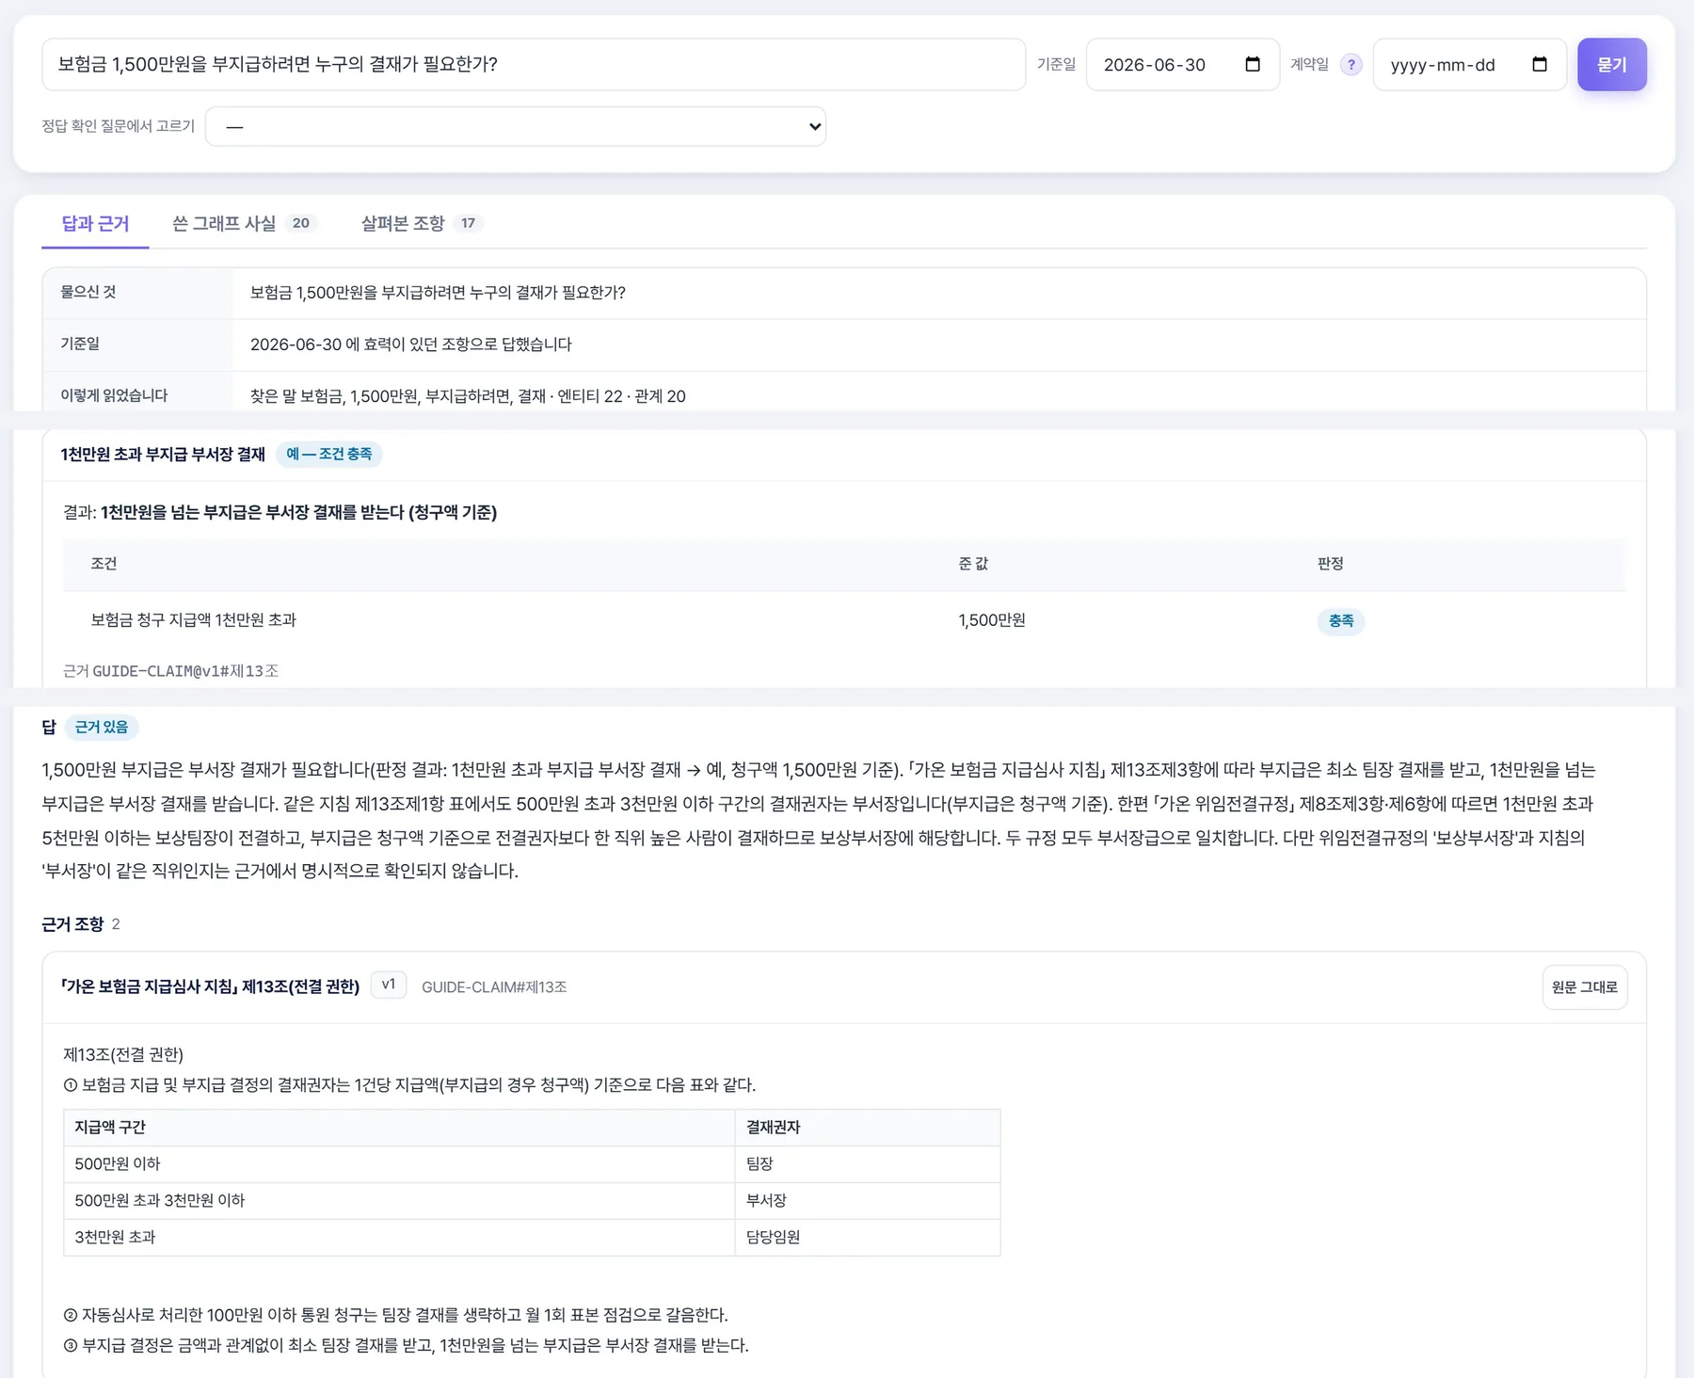The height and width of the screenshot is (1378, 1694).
Task: Click the v1 version badge
Action: [389, 985]
